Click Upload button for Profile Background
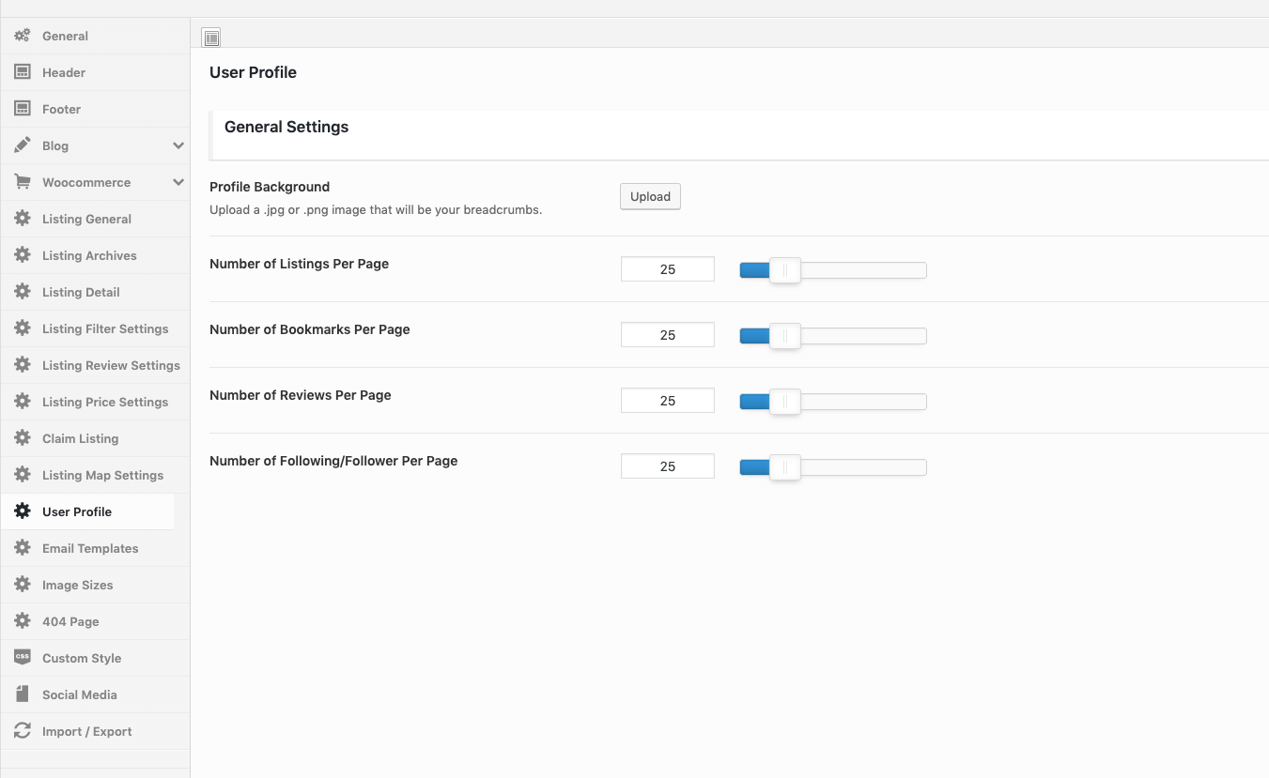The height and width of the screenshot is (778, 1269). pos(650,196)
